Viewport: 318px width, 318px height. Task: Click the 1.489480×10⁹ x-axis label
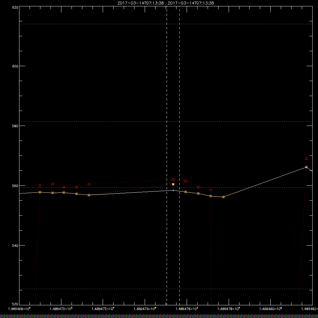point(271,309)
